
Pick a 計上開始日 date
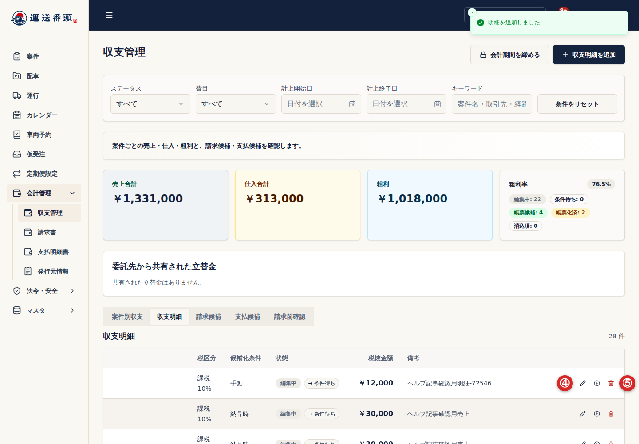coord(321,104)
